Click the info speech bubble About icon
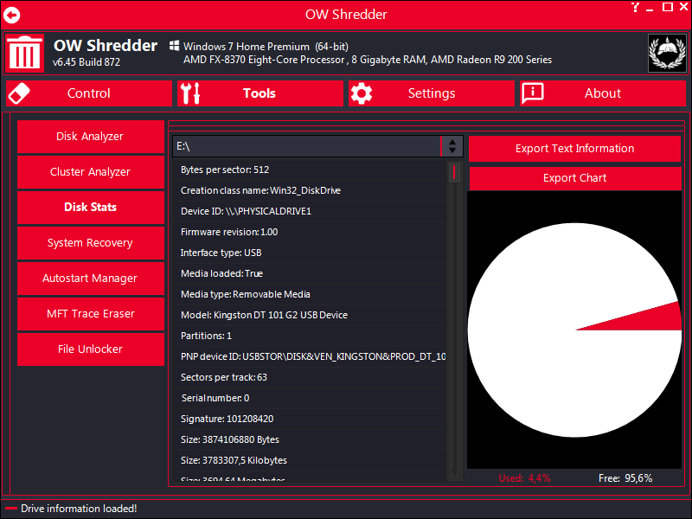 (533, 93)
